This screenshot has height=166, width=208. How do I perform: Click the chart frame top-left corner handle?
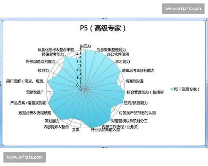pos(1,19)
